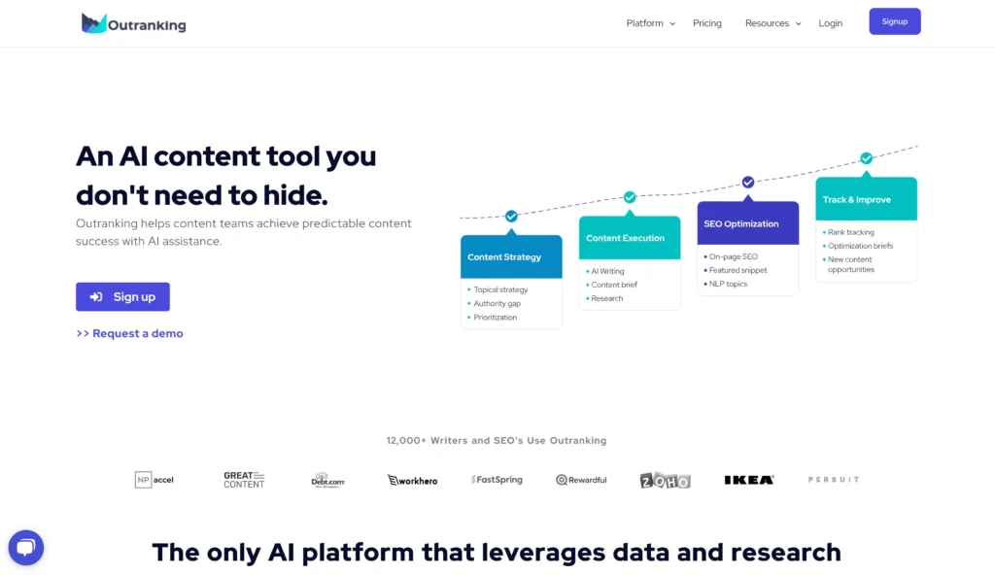The width and height of the screenshot is (995, 575).
Task: Expand the Platform menu chevron
Action: coord(672,23)
